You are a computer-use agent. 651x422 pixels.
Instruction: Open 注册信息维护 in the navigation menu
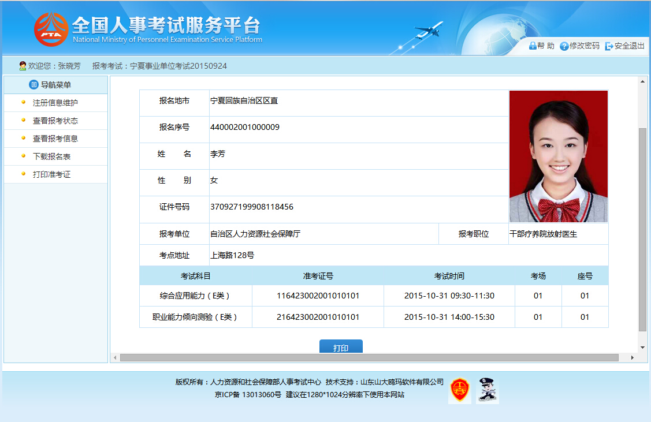point(55,103)
